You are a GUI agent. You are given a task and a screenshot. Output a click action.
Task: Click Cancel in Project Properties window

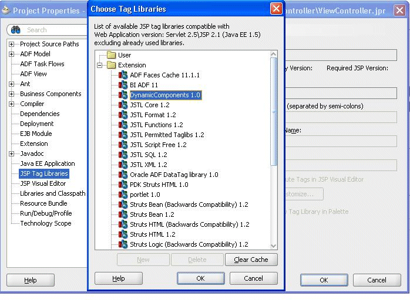click(x=377, y=280)
